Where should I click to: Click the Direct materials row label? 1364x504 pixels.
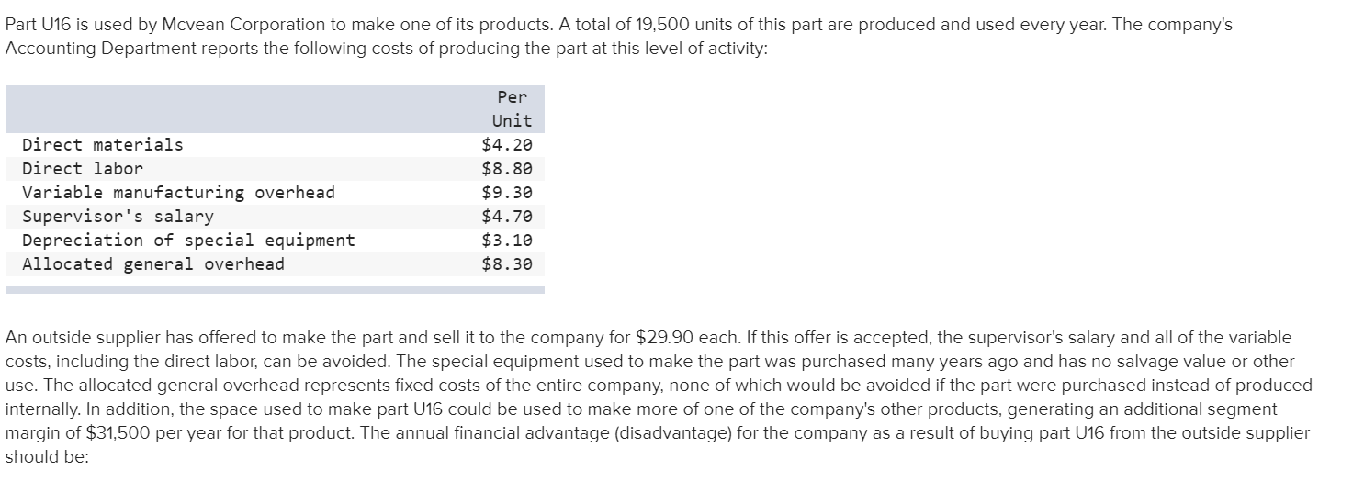tap(102, 145)
